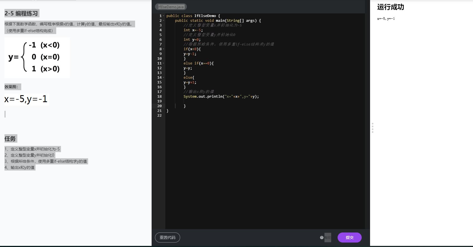Click comment on line 3 about variable x
Screen dimensions: 473x247
[213, 25]
